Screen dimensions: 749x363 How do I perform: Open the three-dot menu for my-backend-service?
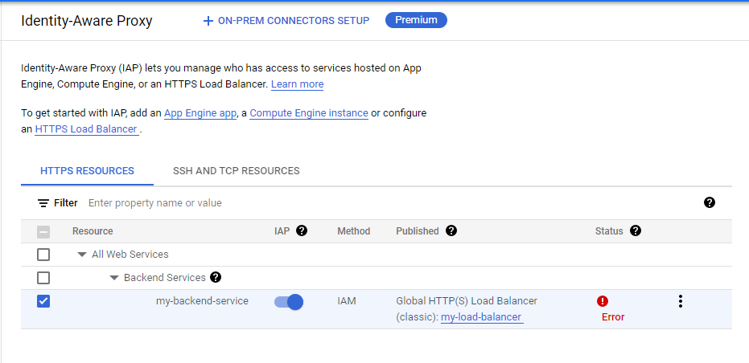681,301
